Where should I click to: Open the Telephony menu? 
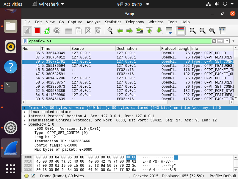click(135, 22)
